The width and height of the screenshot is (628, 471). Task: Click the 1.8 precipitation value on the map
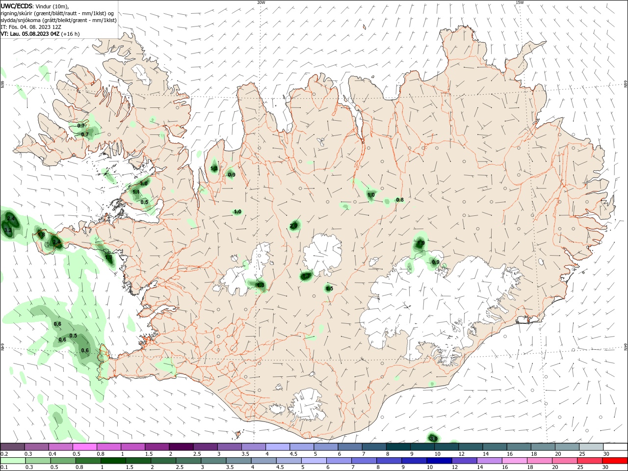41,235
